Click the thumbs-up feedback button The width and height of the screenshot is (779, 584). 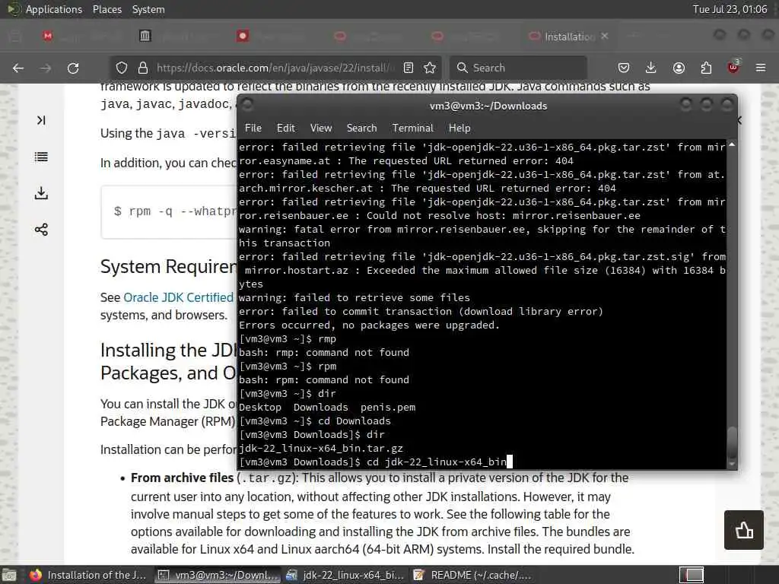pyautogui.click(x=744, y=530)
